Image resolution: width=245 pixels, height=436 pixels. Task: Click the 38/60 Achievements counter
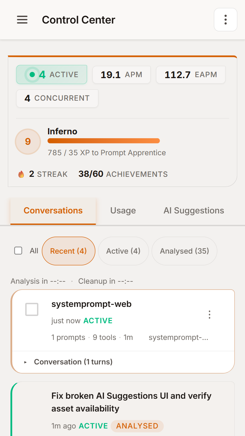(x=123, y=174)
